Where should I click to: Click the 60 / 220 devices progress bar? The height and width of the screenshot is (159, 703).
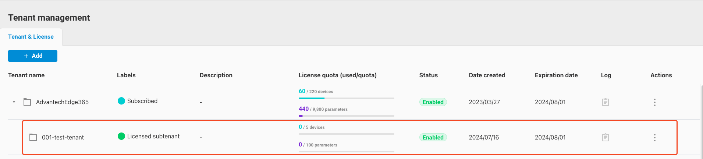coord(346,98)
